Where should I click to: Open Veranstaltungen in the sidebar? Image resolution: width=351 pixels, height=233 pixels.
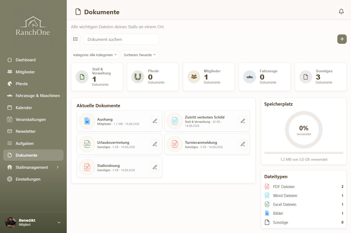point(33,120)
